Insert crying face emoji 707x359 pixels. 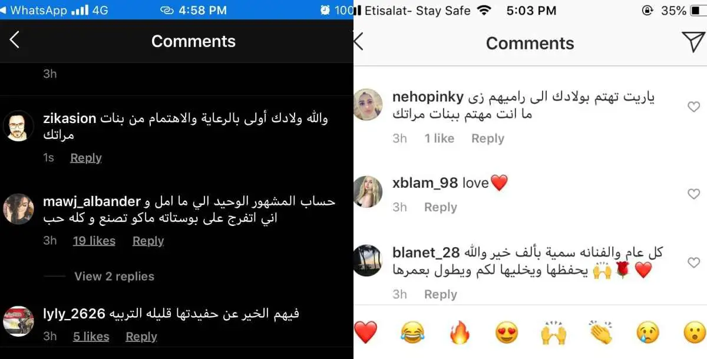pos(648,333)
